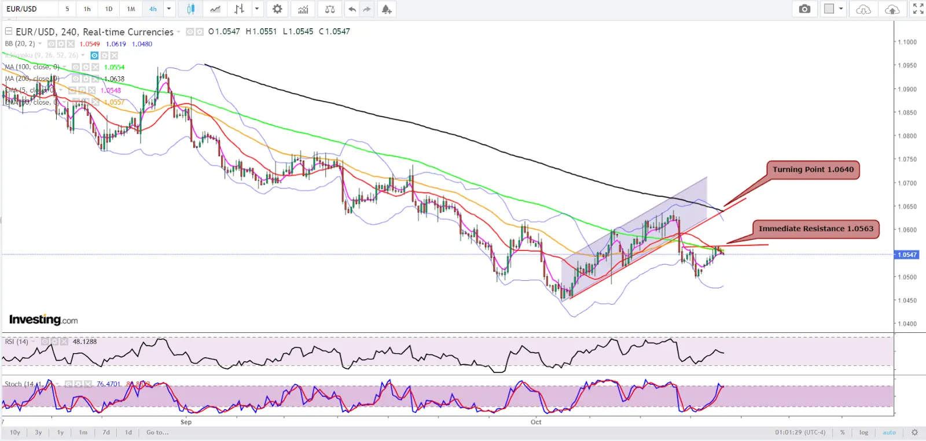This screenshot has height=441, width=926.
Task: Remove the Stoch indicator
Action: (x=87, y=384)
